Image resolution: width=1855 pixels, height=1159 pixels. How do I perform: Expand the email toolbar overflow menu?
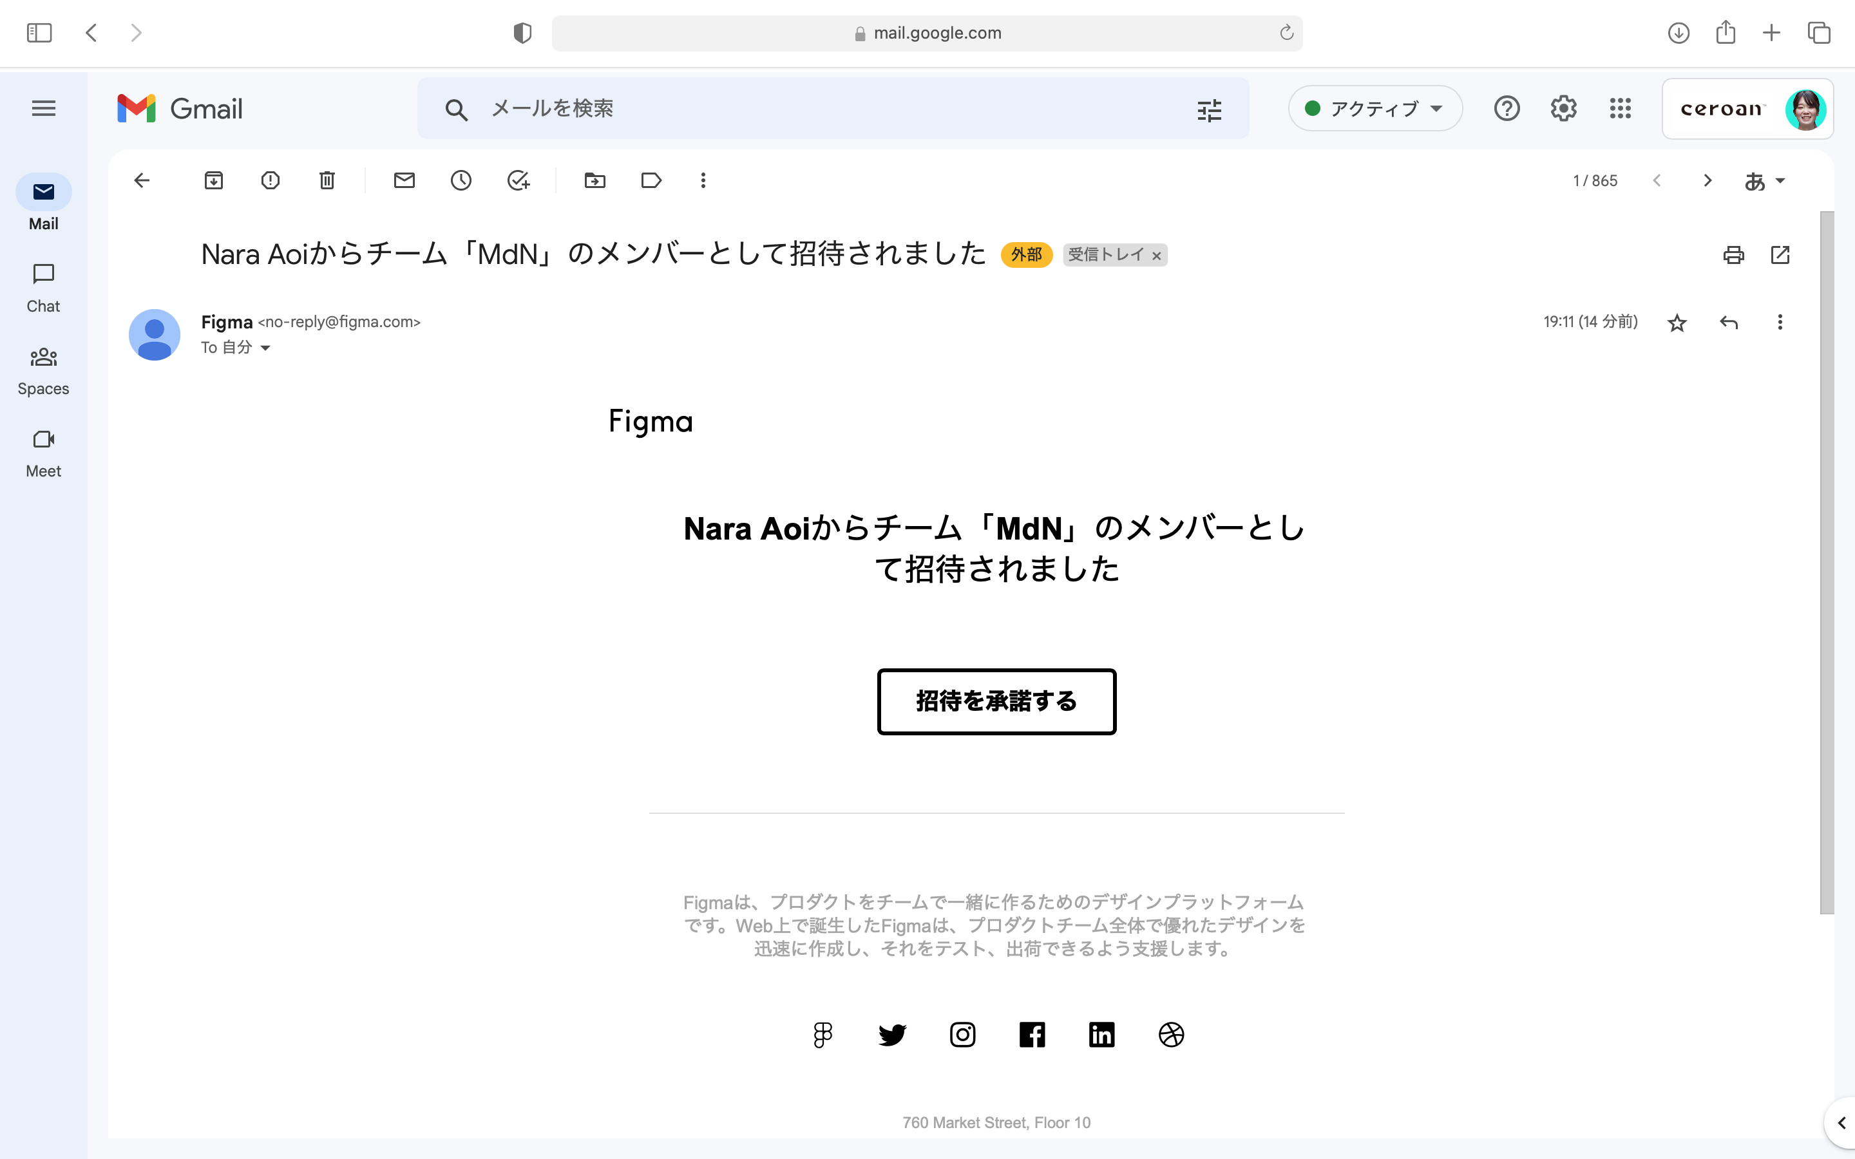[703, 180]
